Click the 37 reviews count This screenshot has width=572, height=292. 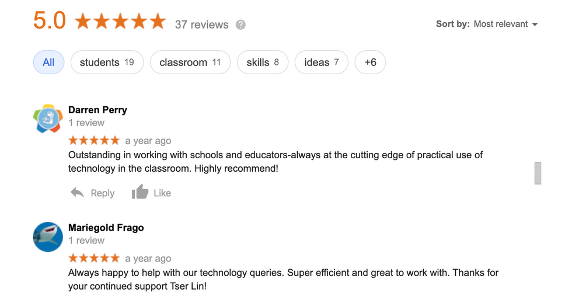coord(201,25)
